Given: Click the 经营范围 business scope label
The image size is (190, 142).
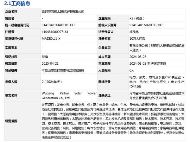Looking at the screenshot, I should (x=11, y=121).
